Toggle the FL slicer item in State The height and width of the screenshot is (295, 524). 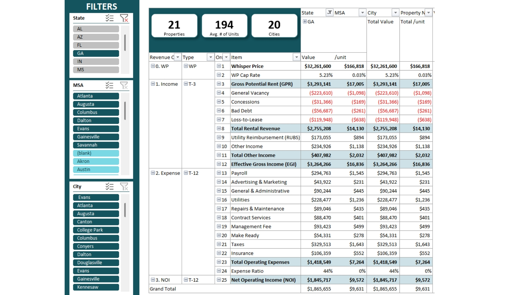tap(96, 45)
